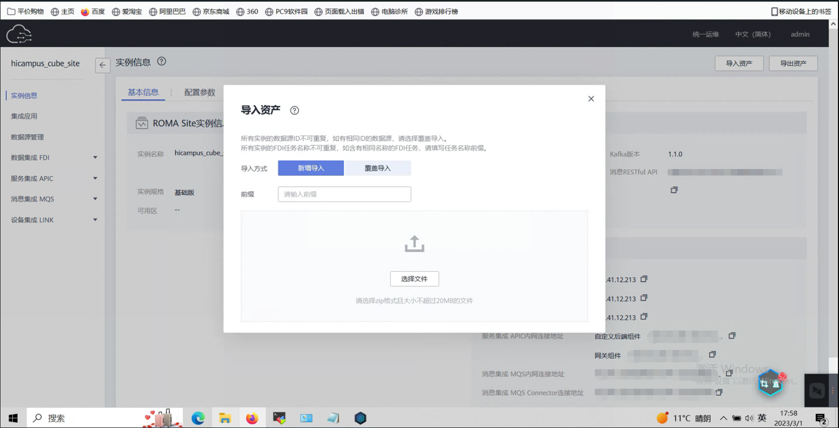Viewport: 839px width, 428px height.
Task: Click the upload arrow icon in the drop area
Action: point(414,244)
